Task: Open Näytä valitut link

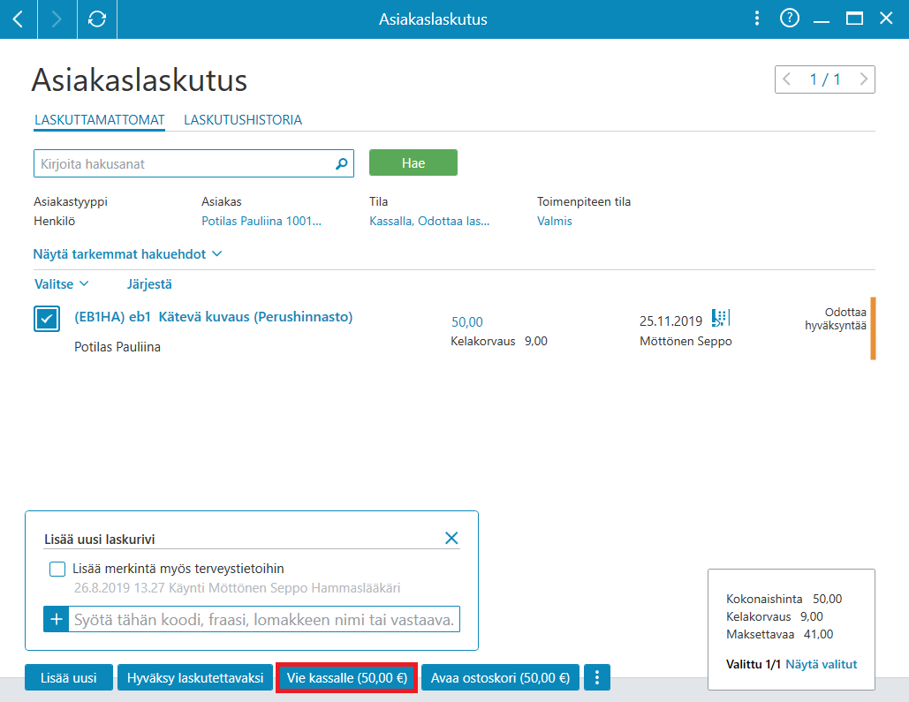Action: click(821, 664)
